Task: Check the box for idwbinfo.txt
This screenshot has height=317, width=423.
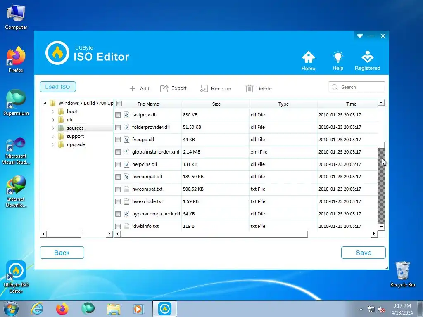Action: point(118,227)
